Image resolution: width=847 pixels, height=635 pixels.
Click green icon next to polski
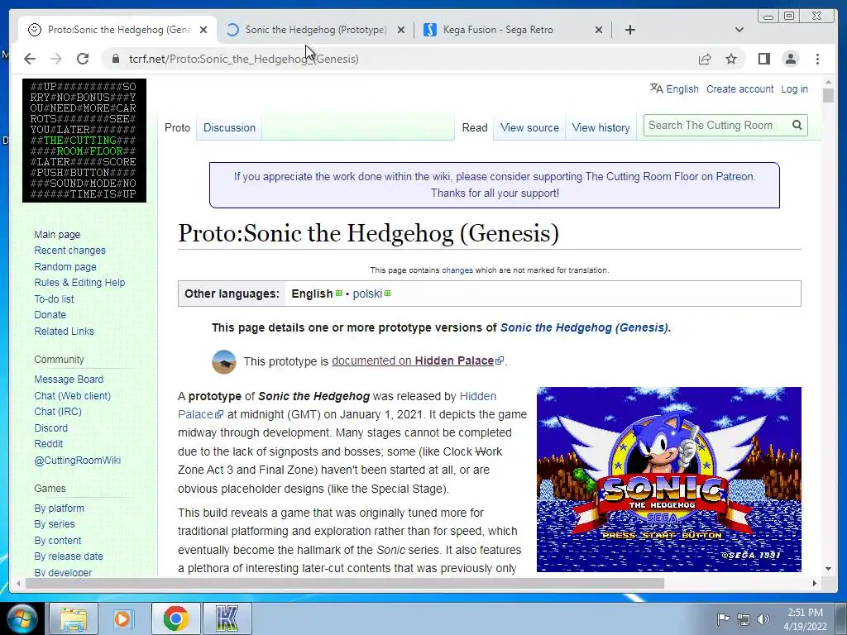pyautogui.click(x=387, y=294)
